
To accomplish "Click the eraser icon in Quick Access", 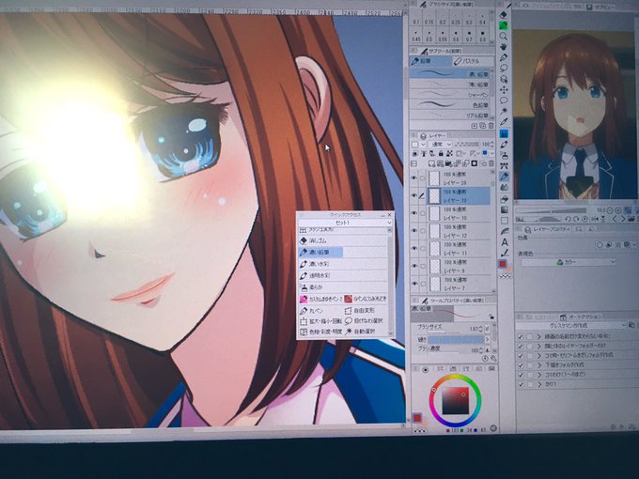I will (304, 240).
